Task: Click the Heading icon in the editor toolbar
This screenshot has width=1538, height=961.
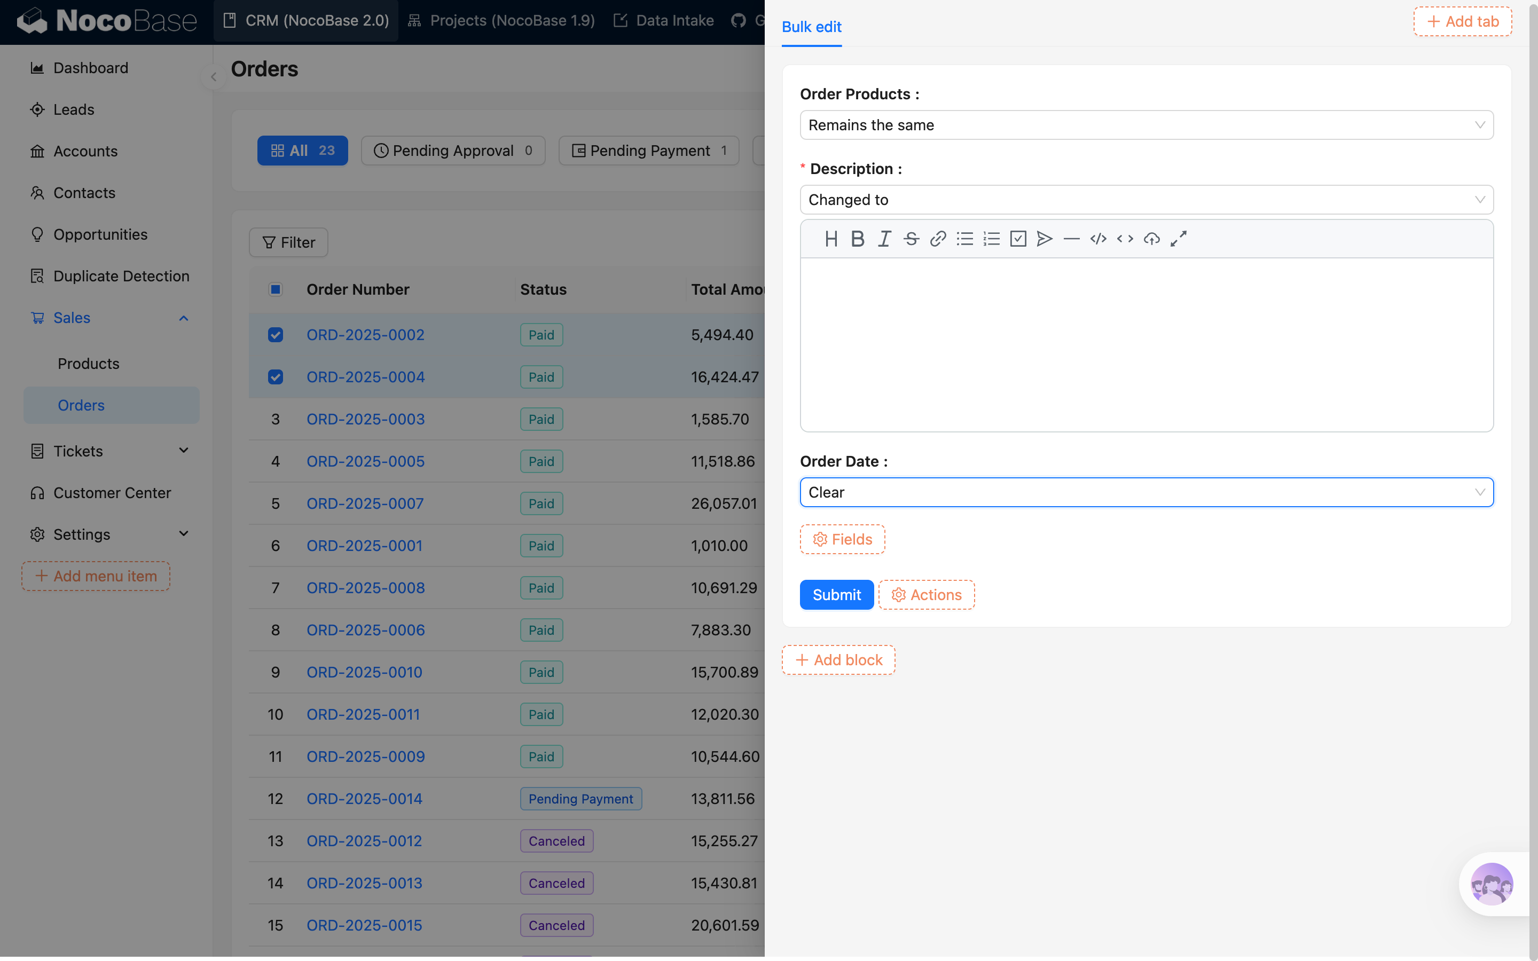Action: click(830, 239)
